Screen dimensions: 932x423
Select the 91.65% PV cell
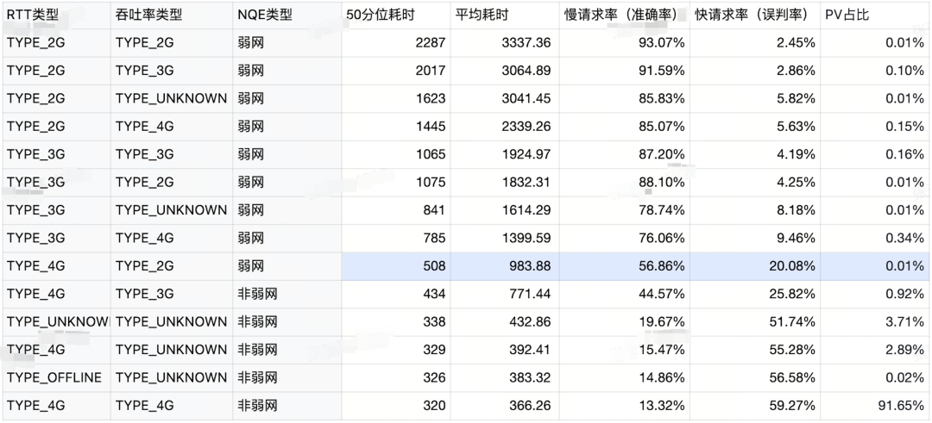(x=875, y=405)
